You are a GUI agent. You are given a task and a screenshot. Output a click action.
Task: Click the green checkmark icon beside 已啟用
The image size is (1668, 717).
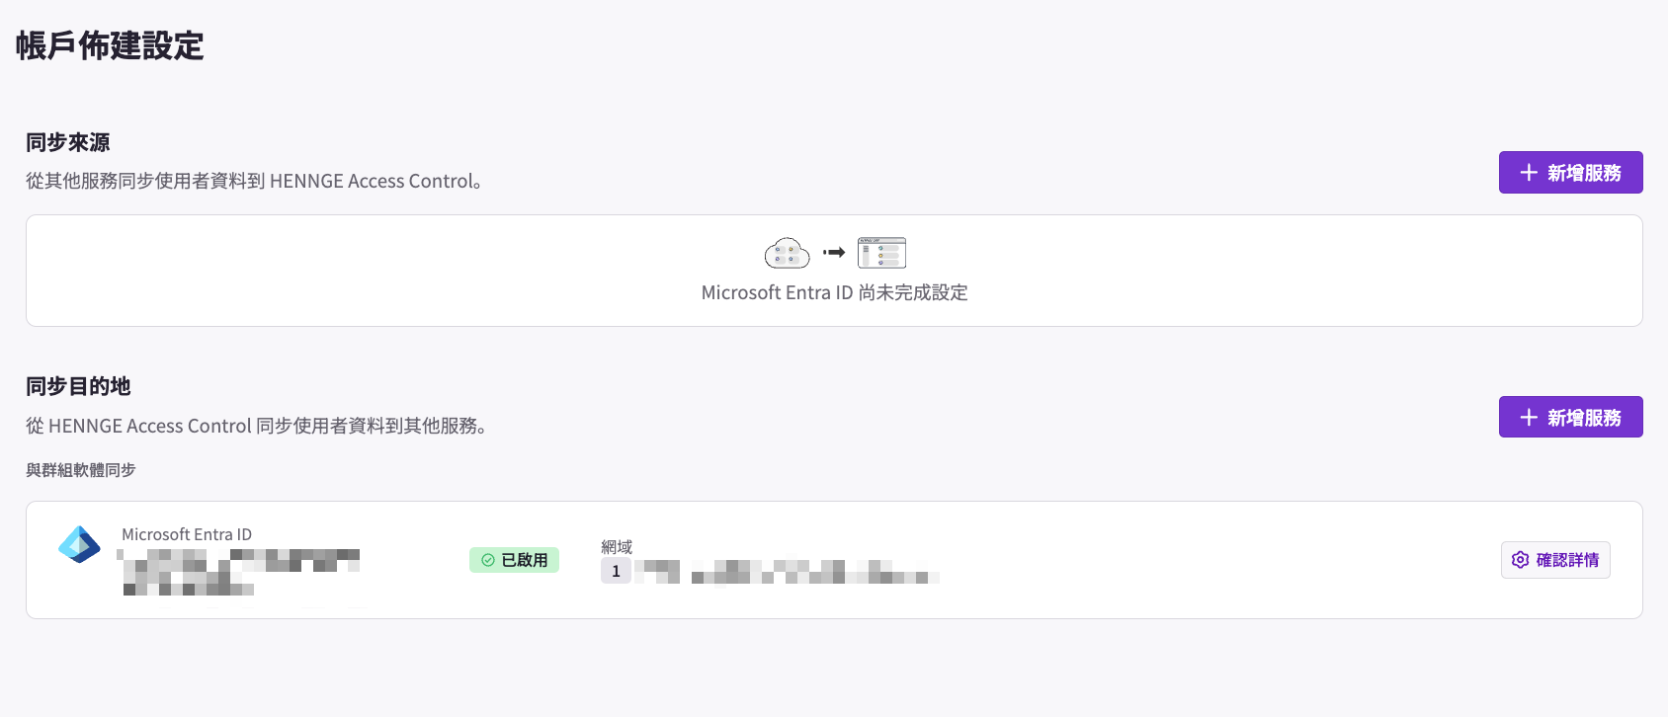coord(488,560)
